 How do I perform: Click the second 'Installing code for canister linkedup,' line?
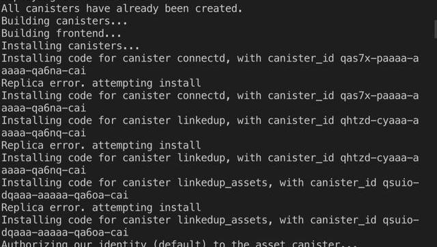(210, 157)
